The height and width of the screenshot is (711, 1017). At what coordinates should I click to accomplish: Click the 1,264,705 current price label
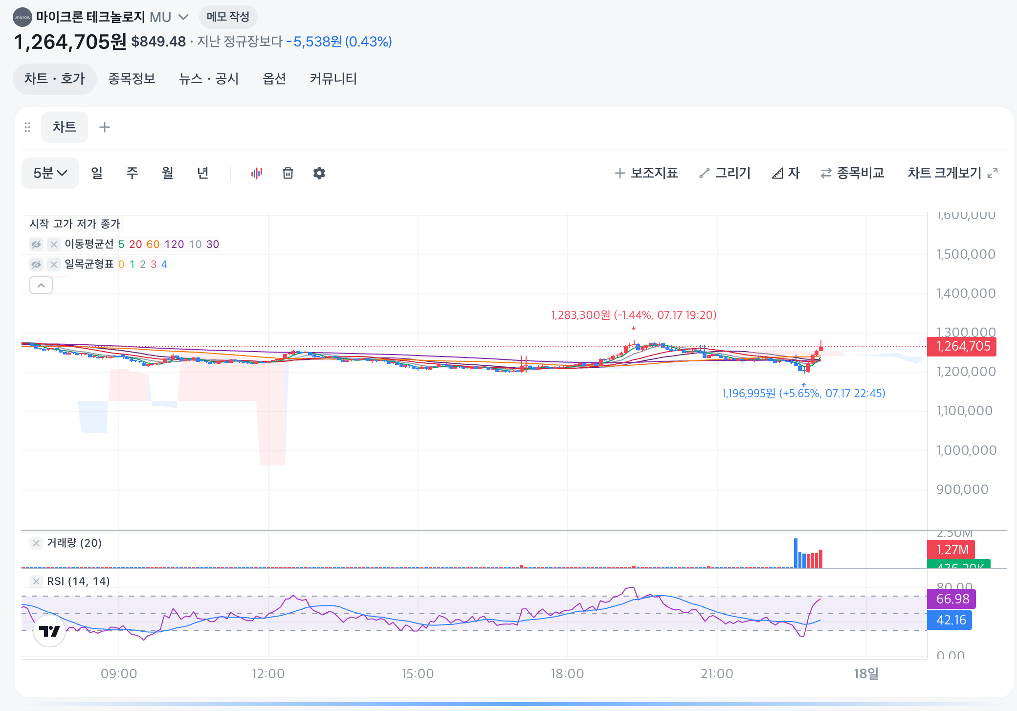962,347
